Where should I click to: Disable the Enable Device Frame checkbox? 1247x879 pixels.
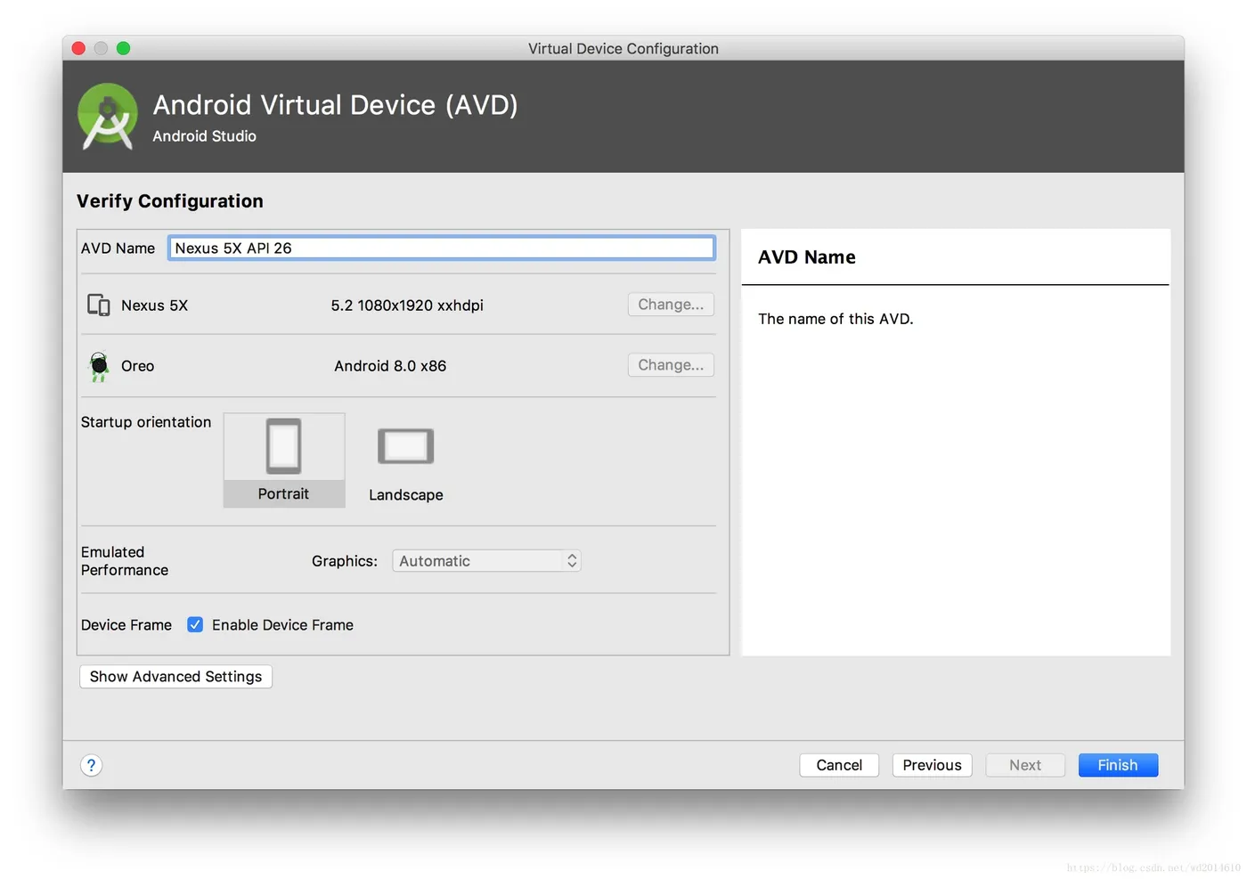(x=195, y=625)
